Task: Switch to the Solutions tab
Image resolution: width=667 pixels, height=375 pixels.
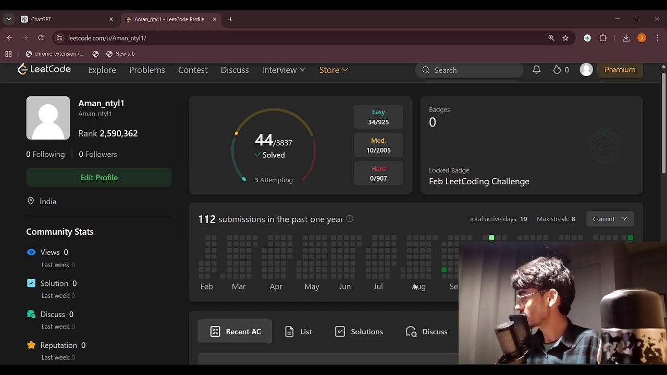Action: 359,331
